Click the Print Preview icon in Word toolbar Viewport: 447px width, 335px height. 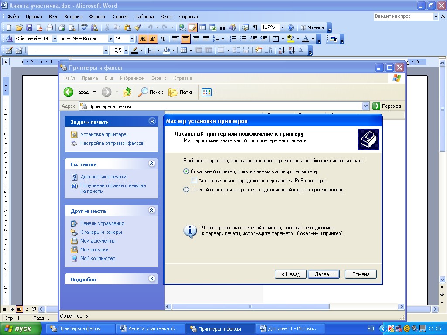point(71,27)
